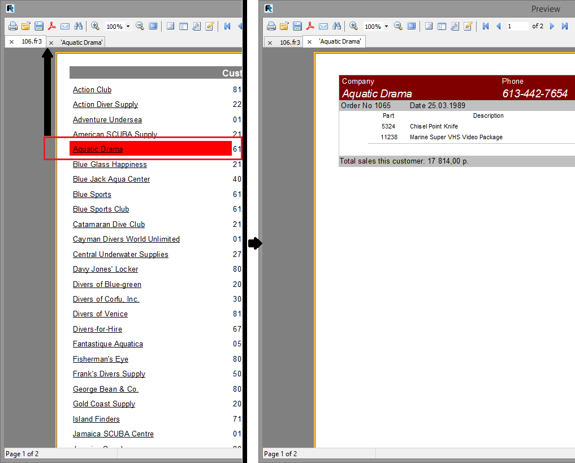Screen dimensions: 575x463
Task: Open page settings icon in right window
Action: pos(455,26)
